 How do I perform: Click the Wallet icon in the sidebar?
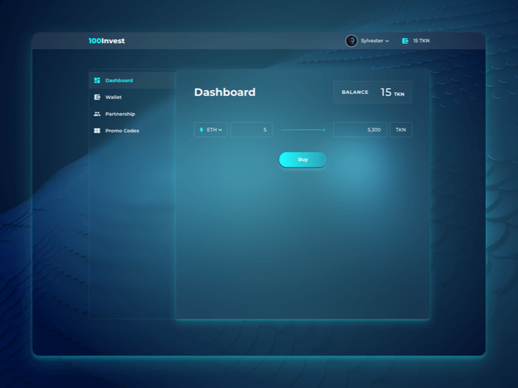[97, 97]
